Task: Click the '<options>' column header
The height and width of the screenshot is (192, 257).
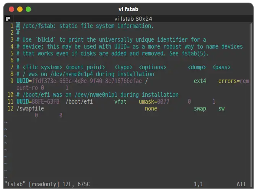Action: (153, 67)
